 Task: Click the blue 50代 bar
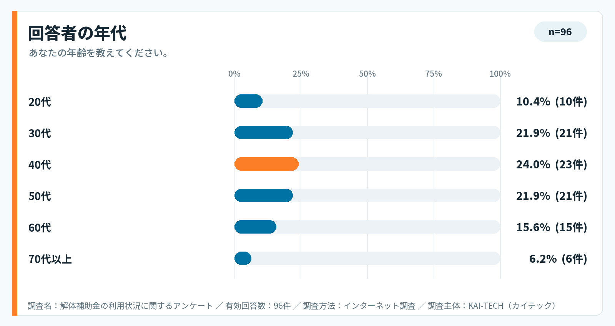pyautogui.click(x=264, y=196)
